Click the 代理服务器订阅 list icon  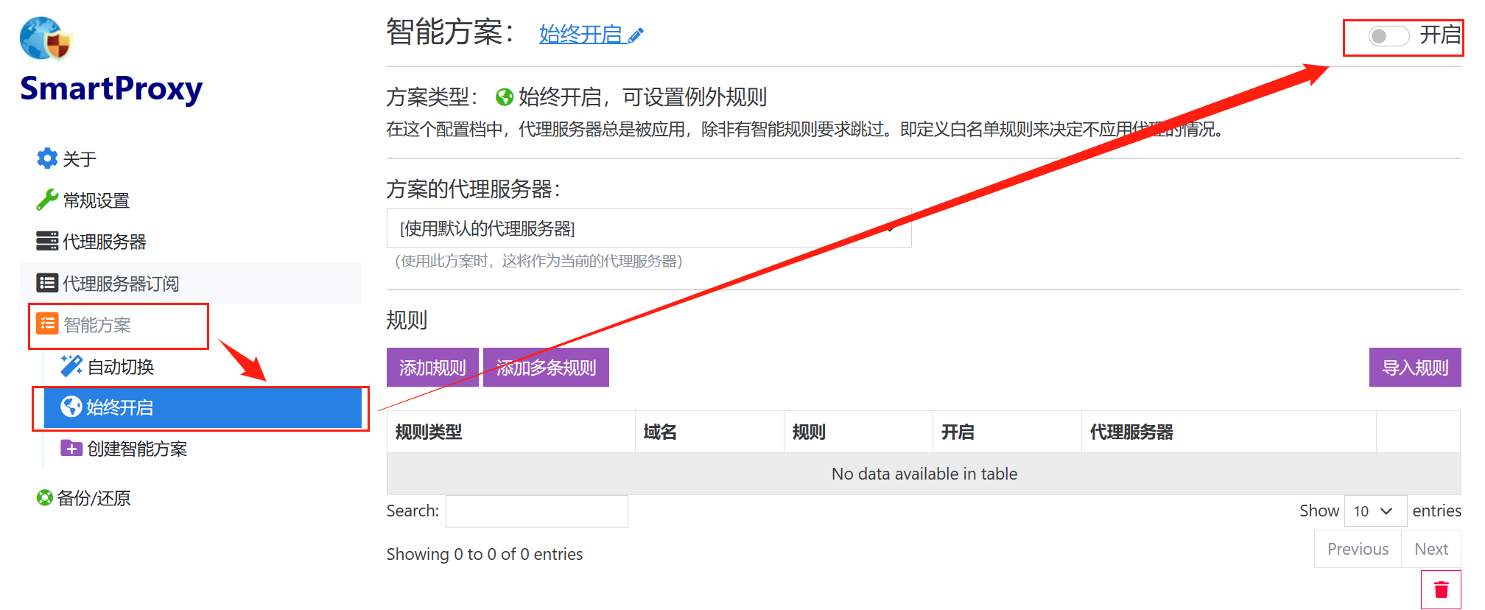tap(47, 283)
